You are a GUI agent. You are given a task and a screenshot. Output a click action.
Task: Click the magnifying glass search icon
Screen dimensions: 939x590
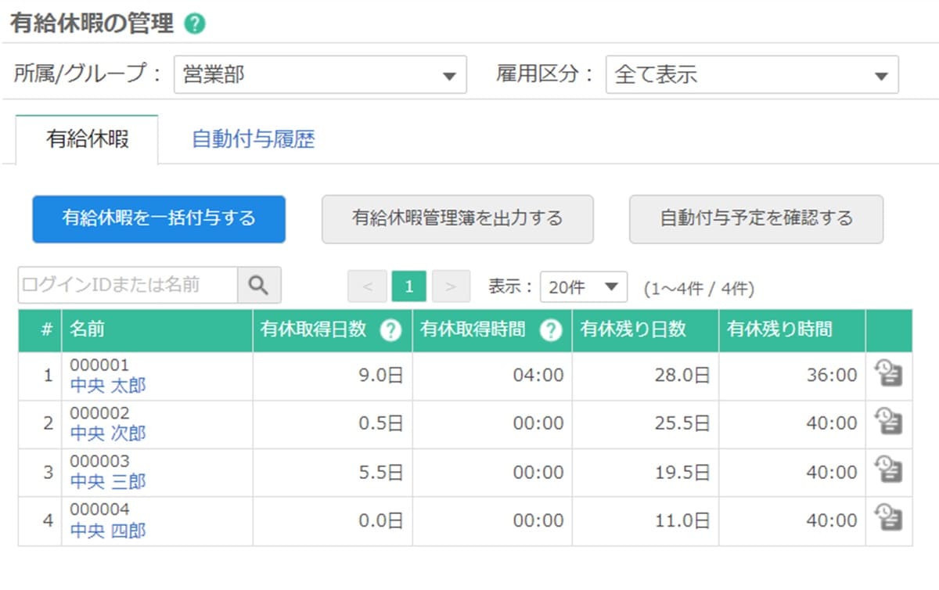(259, 286)
